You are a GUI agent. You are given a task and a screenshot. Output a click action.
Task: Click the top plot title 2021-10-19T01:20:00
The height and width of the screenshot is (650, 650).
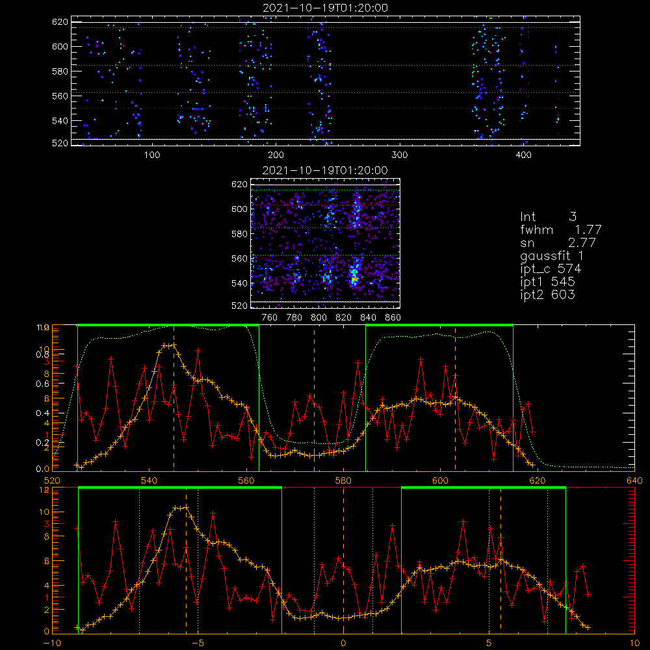tap(325, 8)
